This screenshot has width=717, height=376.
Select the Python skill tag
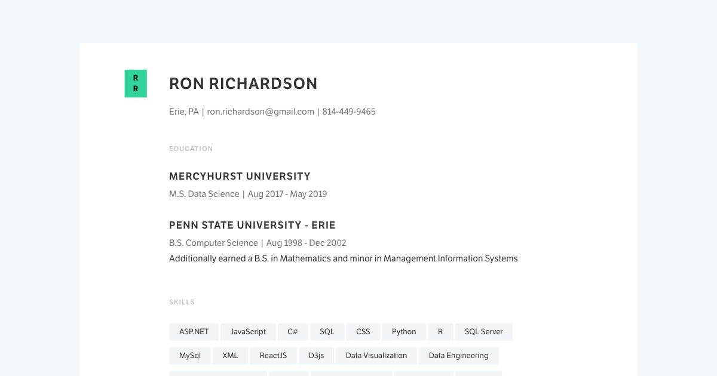click(404, 332)
